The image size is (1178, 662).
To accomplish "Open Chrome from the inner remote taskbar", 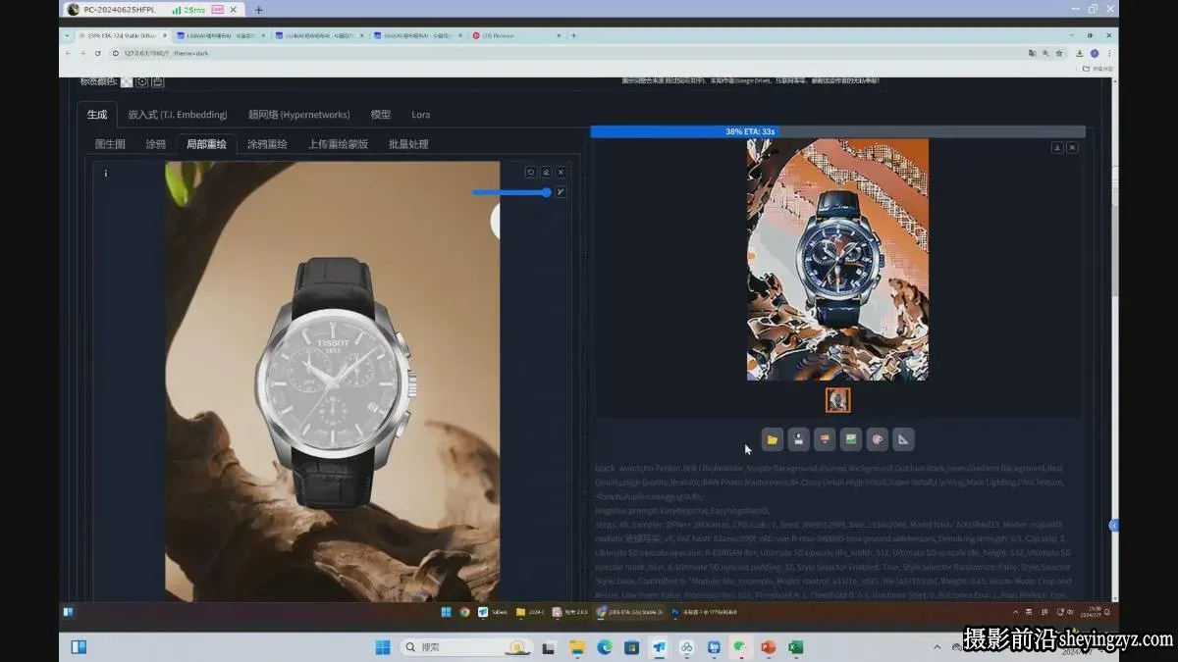I will click(464, 612).
